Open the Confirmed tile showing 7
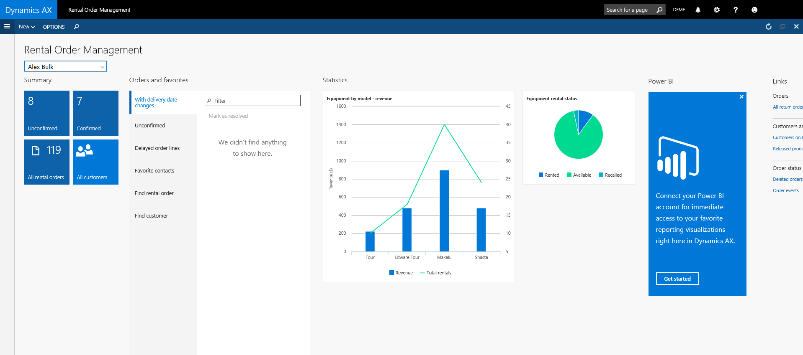Screen dimensions: 803x355 pyautogui.click(x=96, y=113)
